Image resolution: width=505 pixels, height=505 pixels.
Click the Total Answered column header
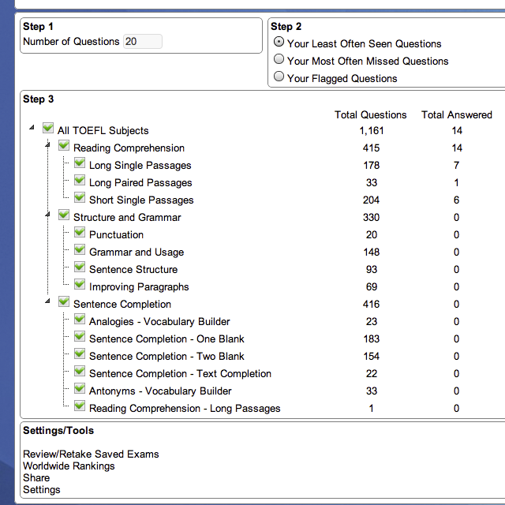tap(457, 115)
